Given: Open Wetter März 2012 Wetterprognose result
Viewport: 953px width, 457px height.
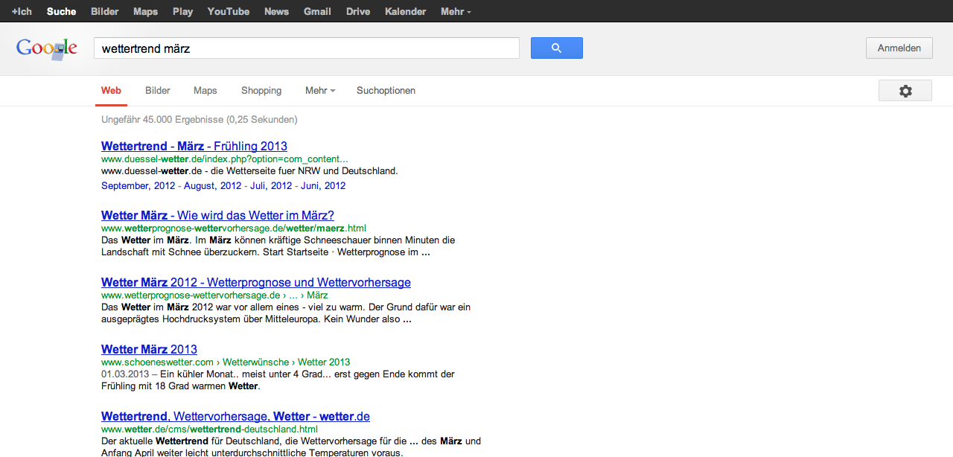Looking at the screenshot, I should tap(255, 282).
